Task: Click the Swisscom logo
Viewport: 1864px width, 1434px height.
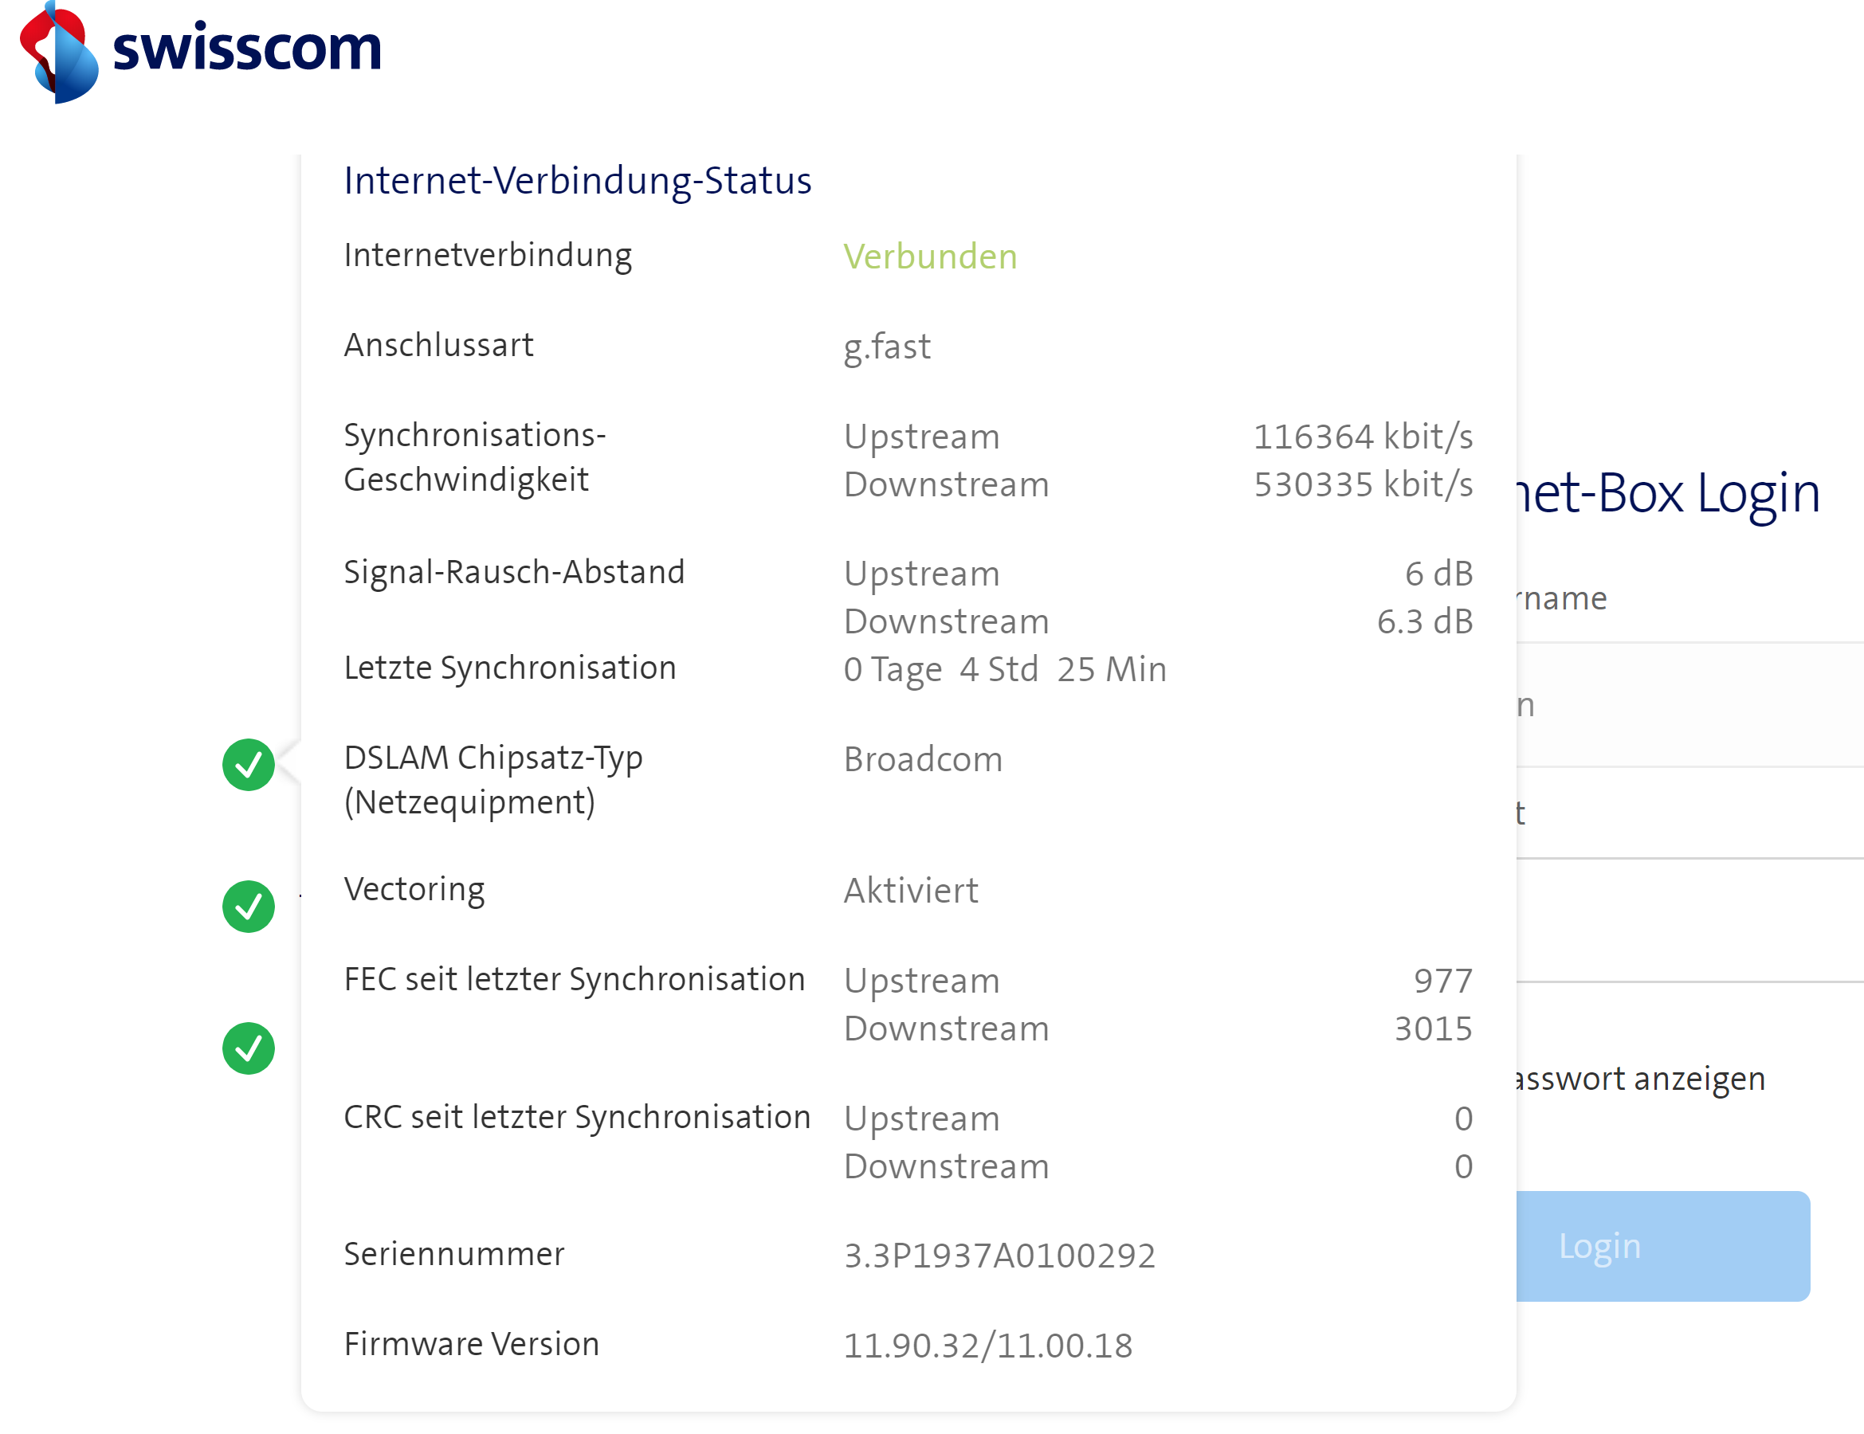Action: tap(201, 51)
